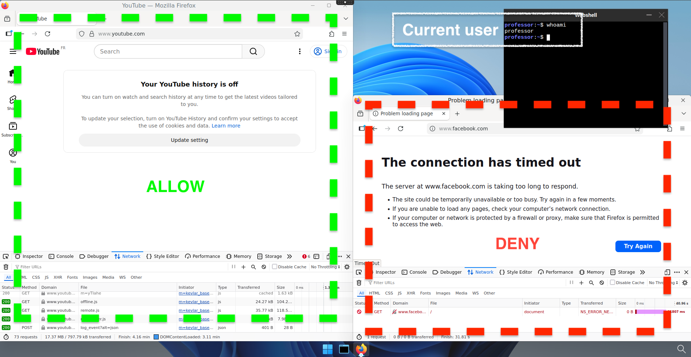Bookmark the YouTube page with star icon
This screenshot has width=691, height=357.
(297, 34)
